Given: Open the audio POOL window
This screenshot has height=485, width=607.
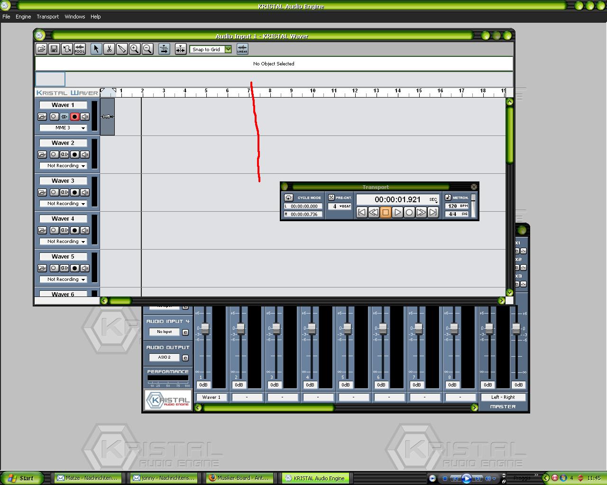Looking at the screenshot, I should point(80,49).
